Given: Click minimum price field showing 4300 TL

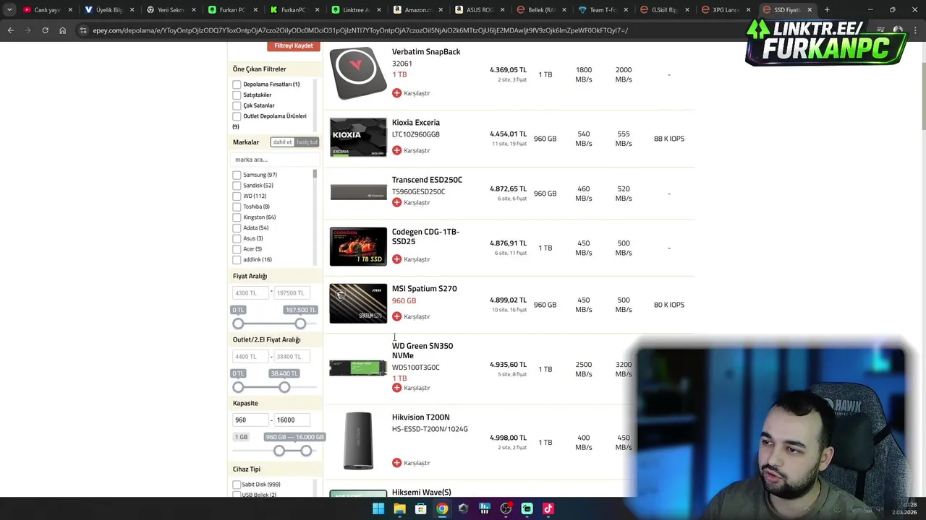Looking at the screenshot, I should pyautogui.click(x=250, y=292).
